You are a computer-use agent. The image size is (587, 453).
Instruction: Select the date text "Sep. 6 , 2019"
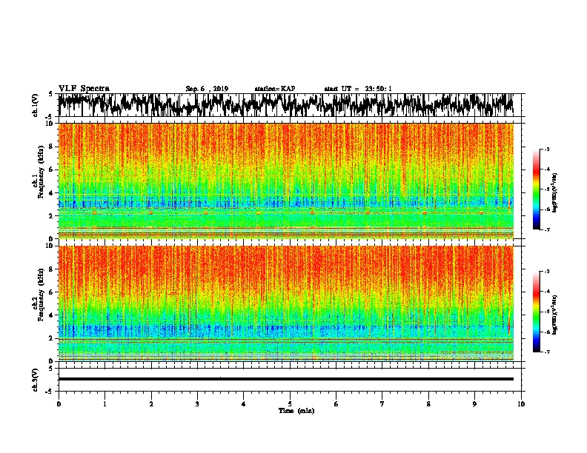coord(207,89)
